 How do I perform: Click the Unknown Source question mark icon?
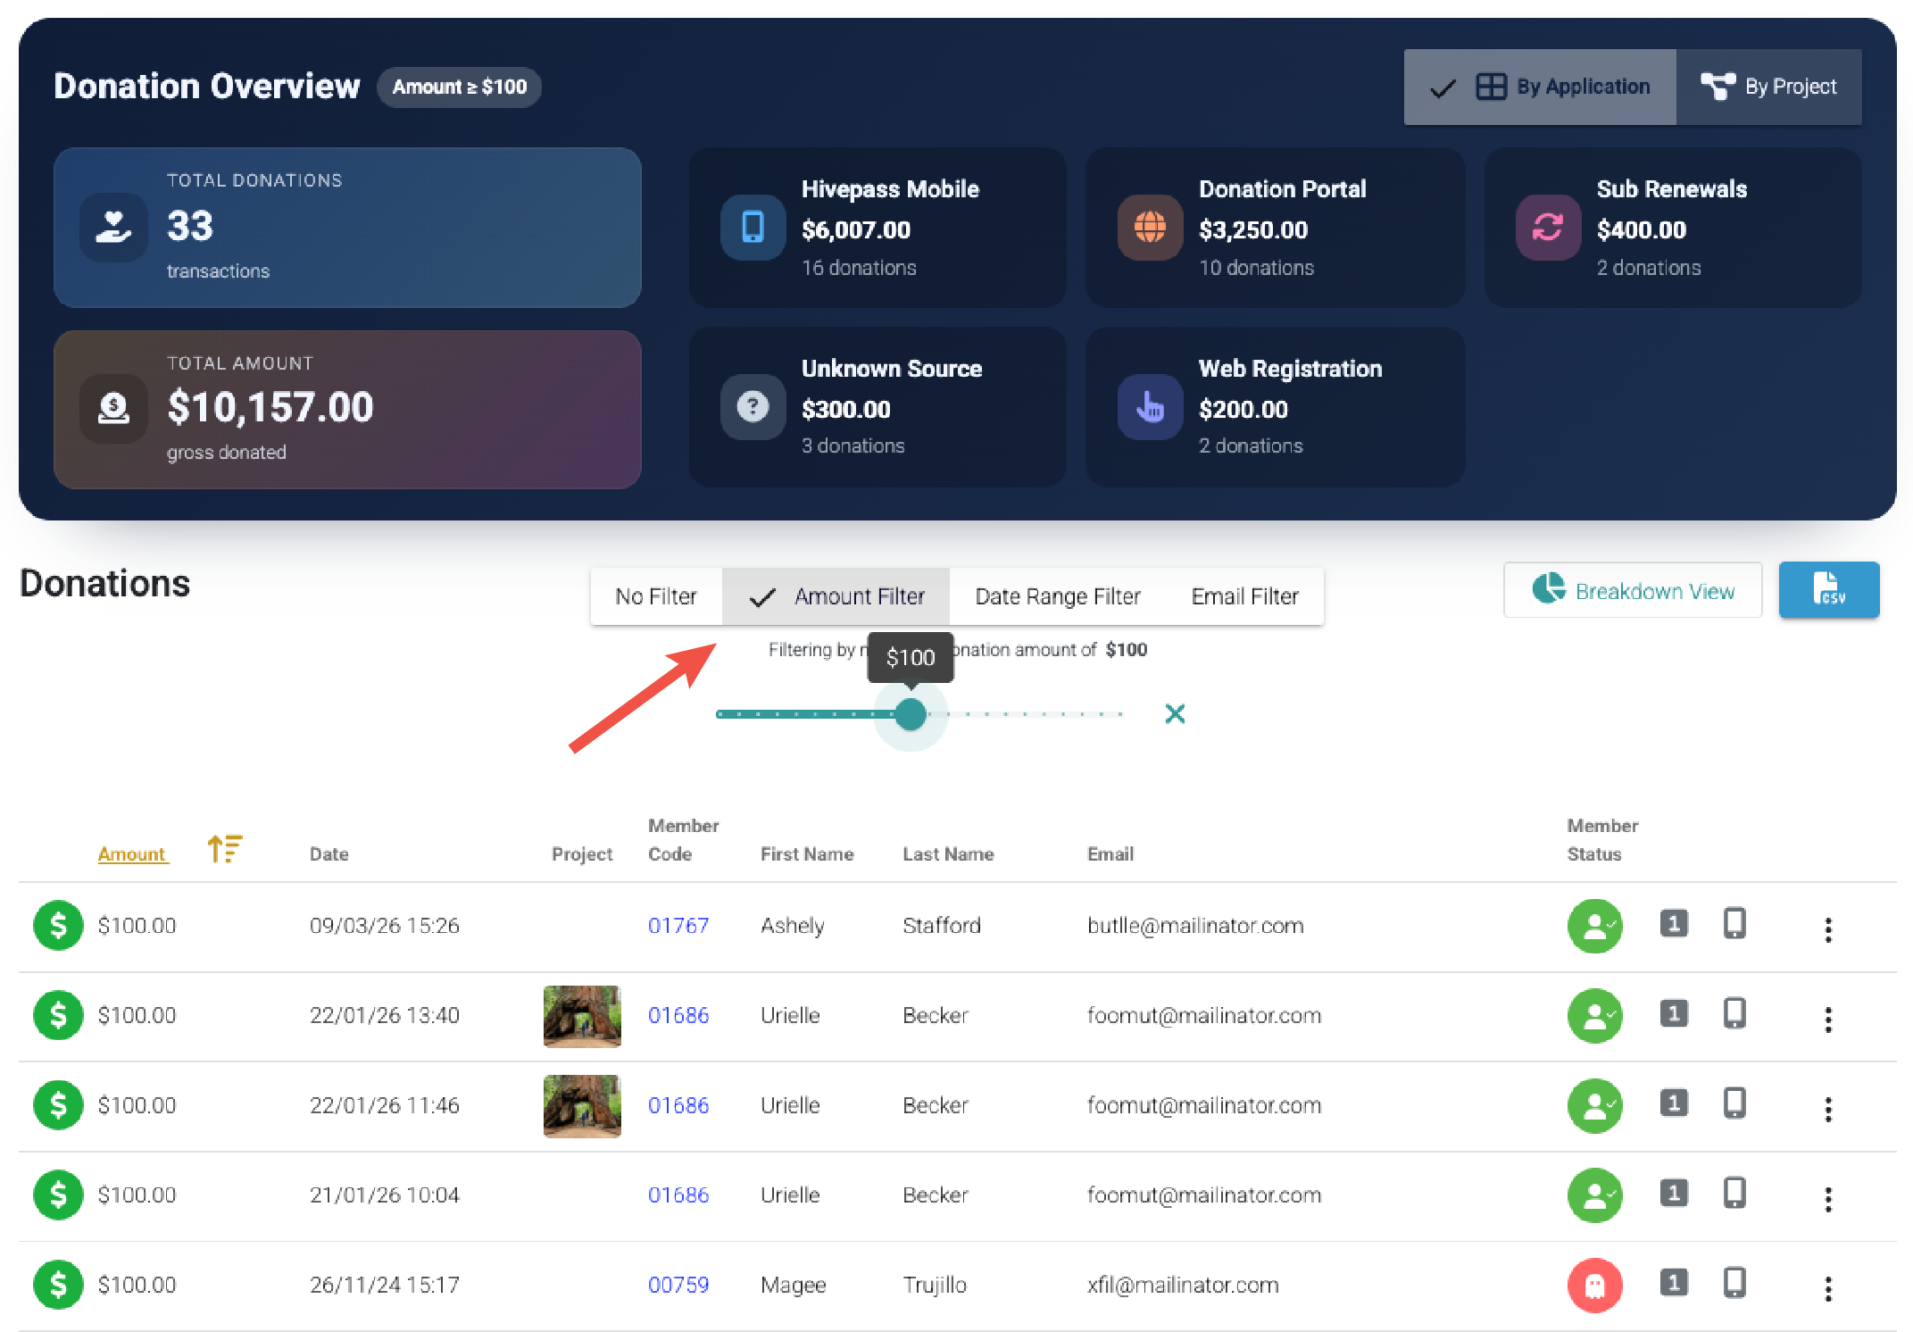[x=753, y=407]
